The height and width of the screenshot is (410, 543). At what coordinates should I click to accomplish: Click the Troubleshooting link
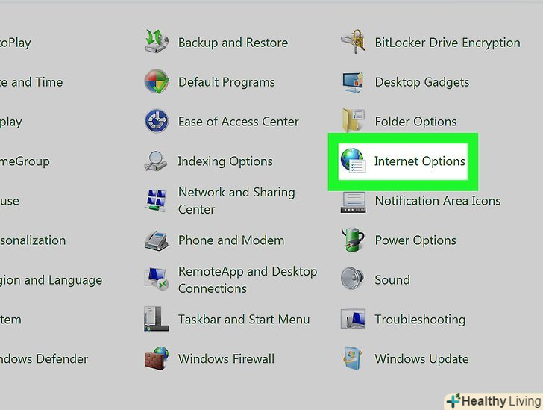(x=420, y=320)
